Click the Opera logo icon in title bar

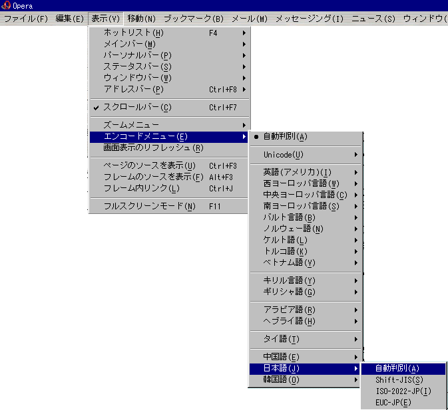click(x=6, y=5)
